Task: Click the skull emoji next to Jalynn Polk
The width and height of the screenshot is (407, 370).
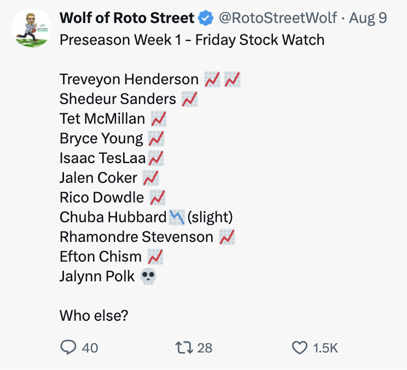Action: click(x=148, y=276)
